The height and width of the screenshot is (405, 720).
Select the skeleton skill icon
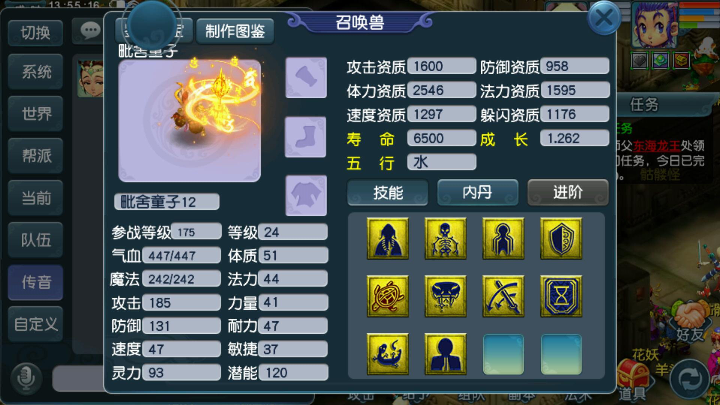pos(445,238)
